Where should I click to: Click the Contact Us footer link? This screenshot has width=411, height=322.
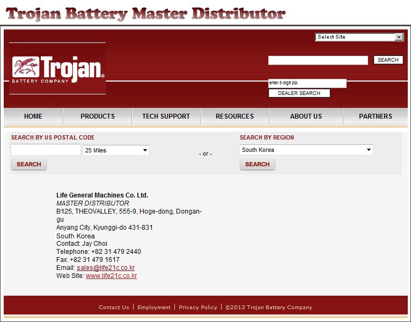click(114, 308)
